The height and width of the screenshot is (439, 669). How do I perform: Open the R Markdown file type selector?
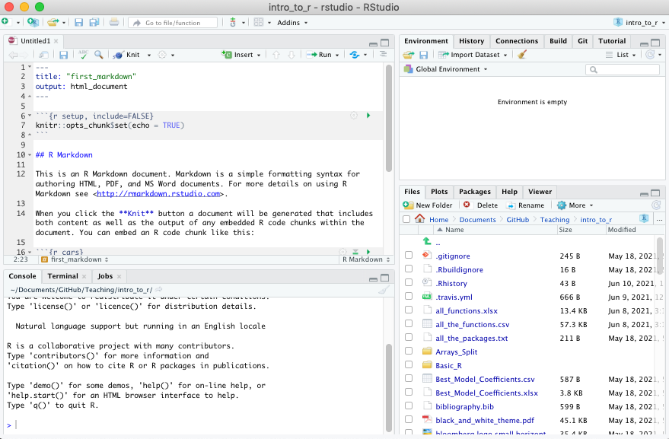tap(365, 259)
